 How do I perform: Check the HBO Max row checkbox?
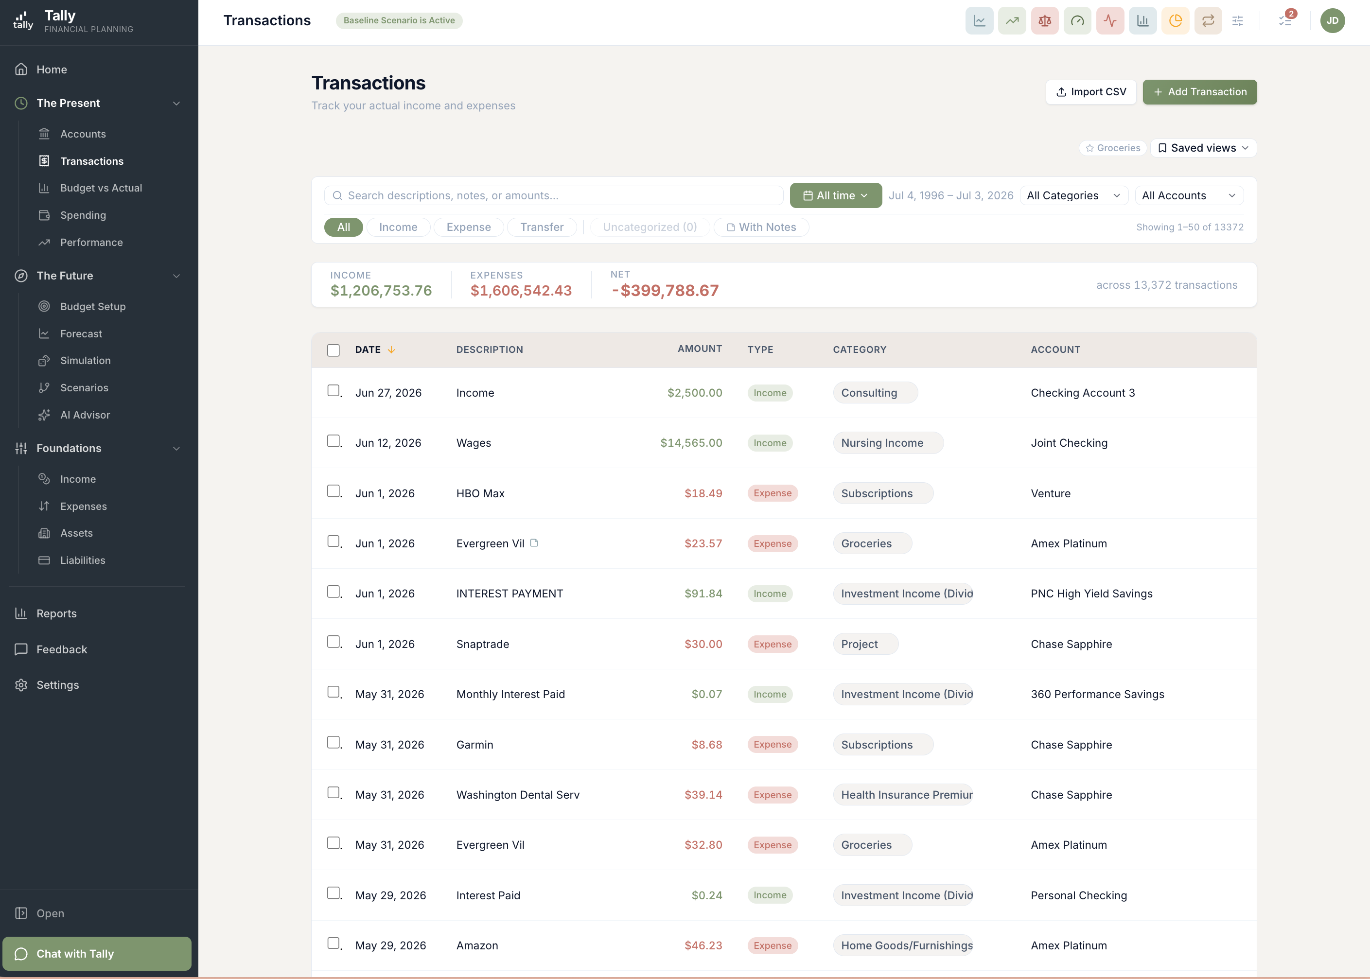pyautogui.click(x=334, y=490)
